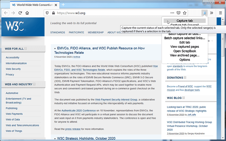Open the browser home page
226x141 pixels.
click(27, 13)
